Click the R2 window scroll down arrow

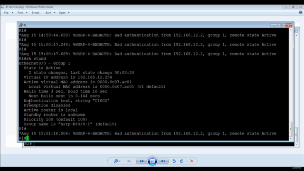tap(296, 144)
